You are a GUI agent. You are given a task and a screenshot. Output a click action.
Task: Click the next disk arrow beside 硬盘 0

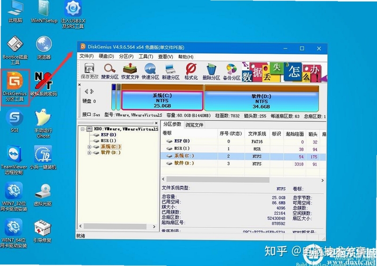[92, 91]
